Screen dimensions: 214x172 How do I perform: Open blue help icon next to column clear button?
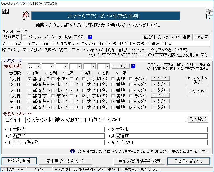coord(133,66)
